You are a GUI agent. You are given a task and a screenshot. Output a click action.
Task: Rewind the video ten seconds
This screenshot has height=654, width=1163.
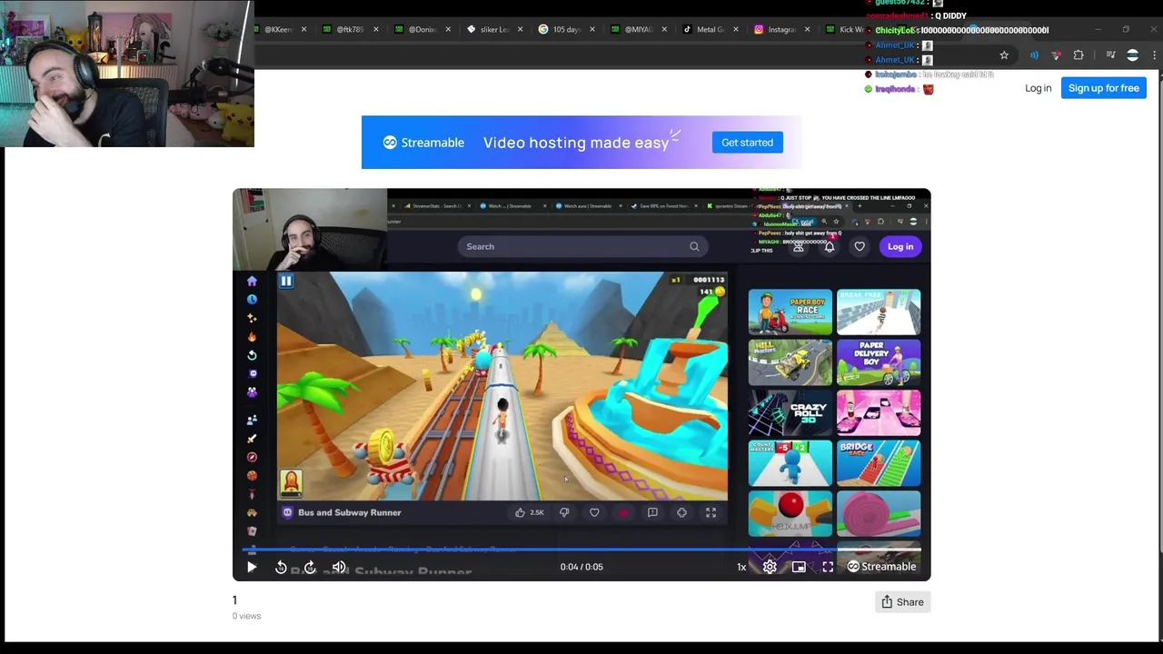point(281,567)
